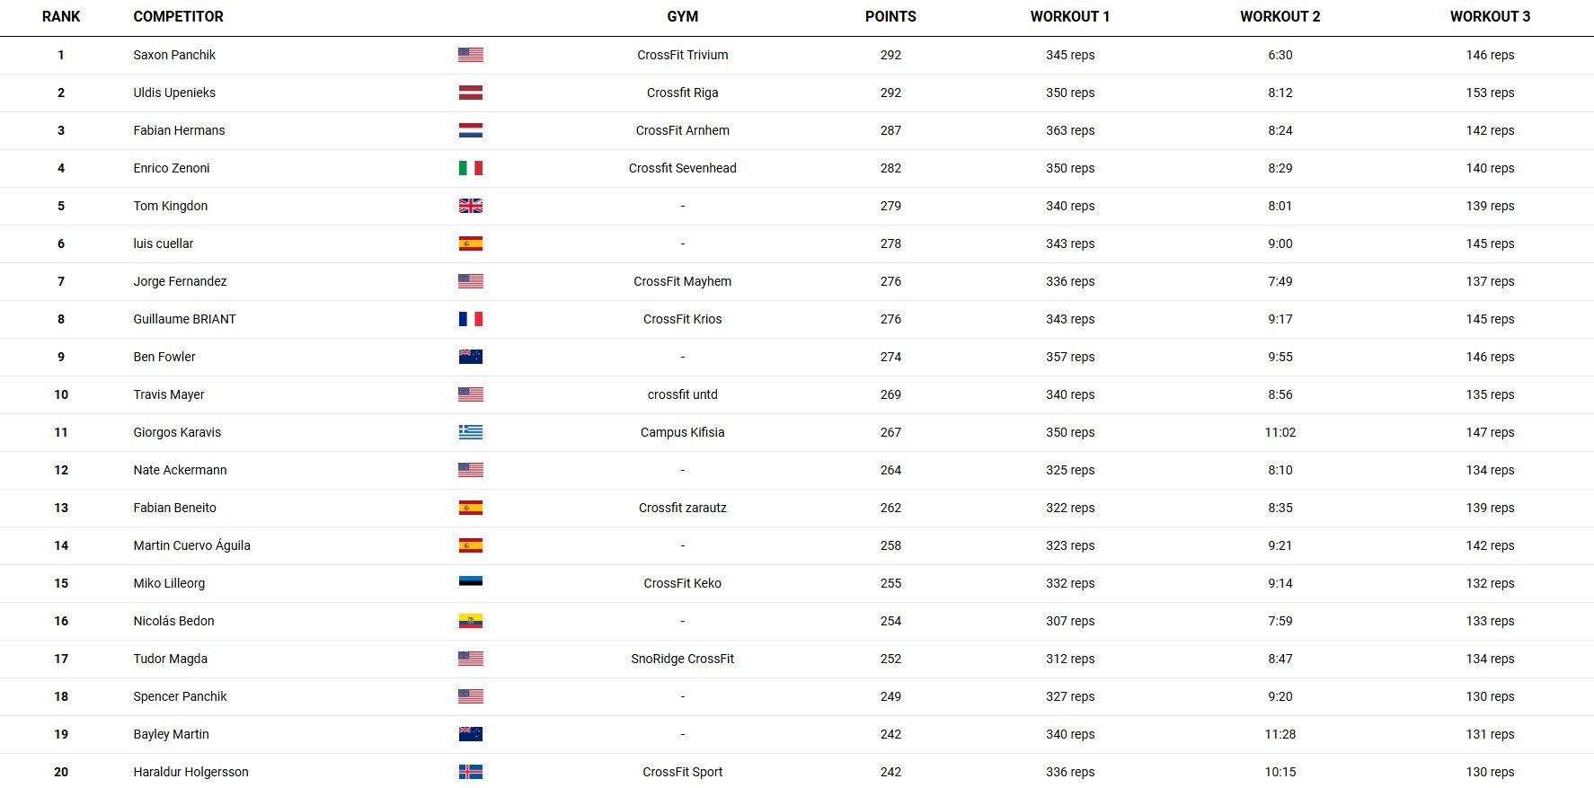Click the Netherlands flag for Fabian Hermans
The width and height of the screenshot is (1594, 788).
470,130
